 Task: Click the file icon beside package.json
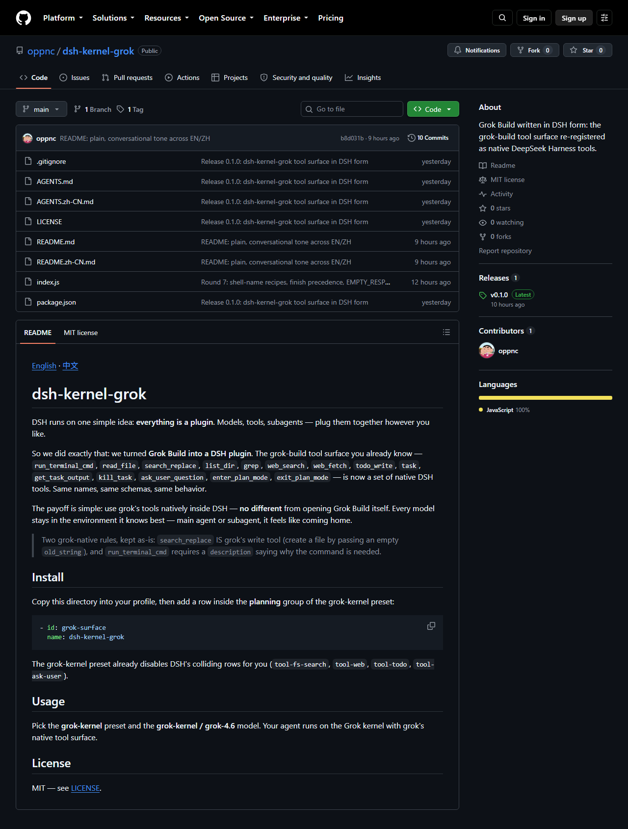(x=28, y=302)
